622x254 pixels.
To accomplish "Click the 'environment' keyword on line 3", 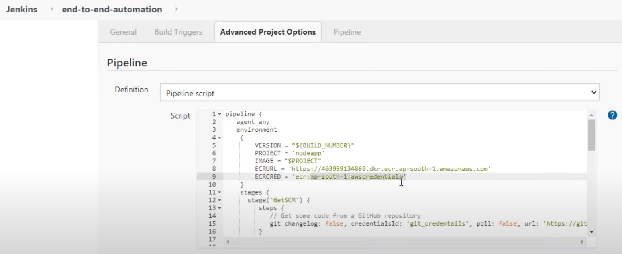I will coord(257,130).
